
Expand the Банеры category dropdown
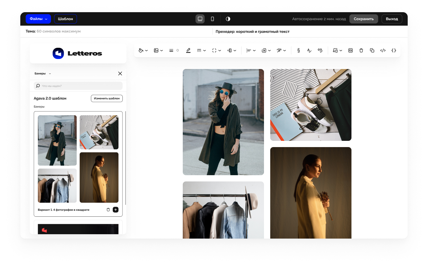(43, 74)
